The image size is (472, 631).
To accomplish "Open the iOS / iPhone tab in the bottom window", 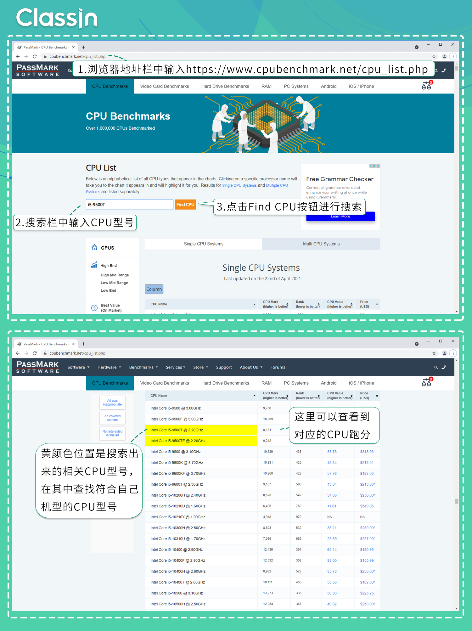I will (361, 383).
